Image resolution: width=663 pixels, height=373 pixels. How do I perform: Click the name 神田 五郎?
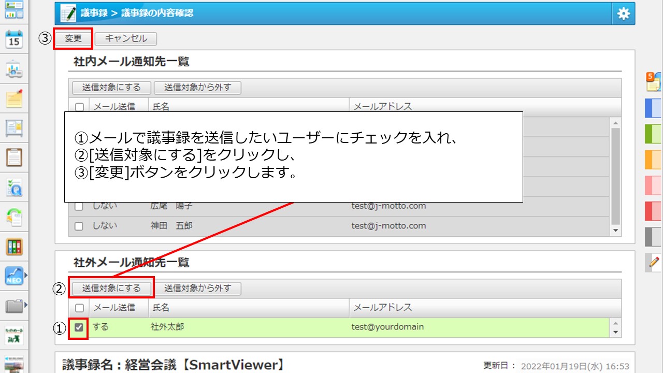[x=171, y=226]
